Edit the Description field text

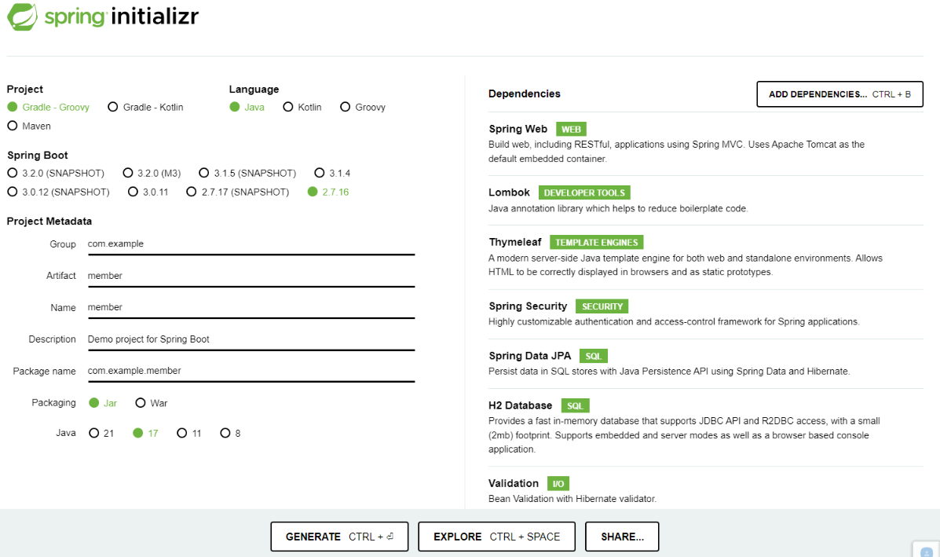251,339
